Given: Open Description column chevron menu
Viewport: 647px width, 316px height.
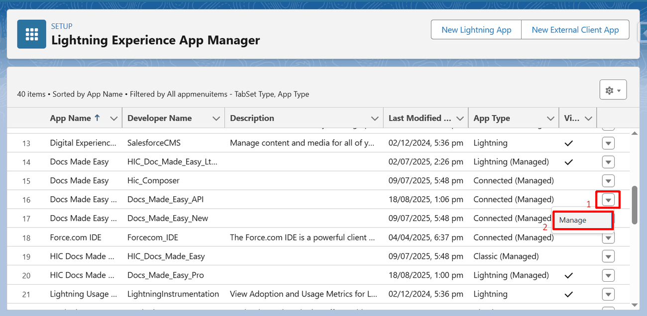Looking at the screenshot, I should point(375,118).
